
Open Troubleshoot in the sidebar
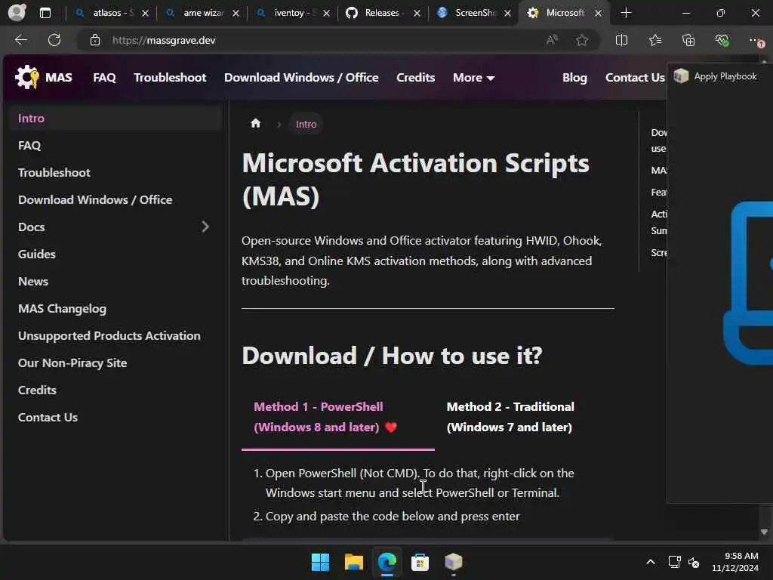[x=115, y=173]
